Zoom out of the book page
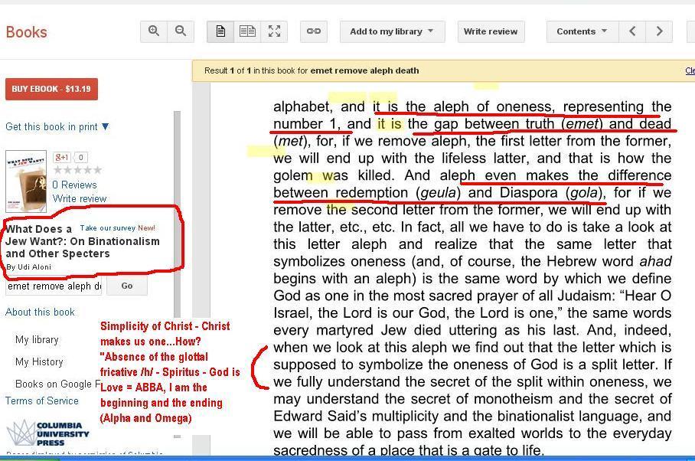 pos(181,31)
